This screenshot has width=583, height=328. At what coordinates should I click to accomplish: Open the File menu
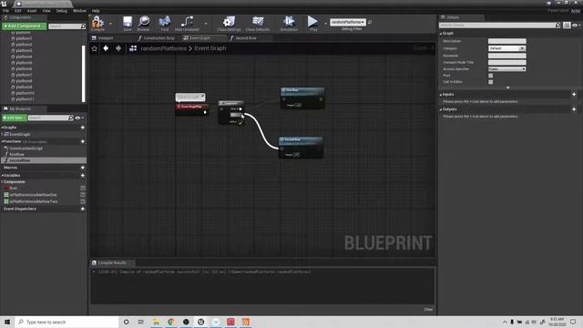click(5, 11)
